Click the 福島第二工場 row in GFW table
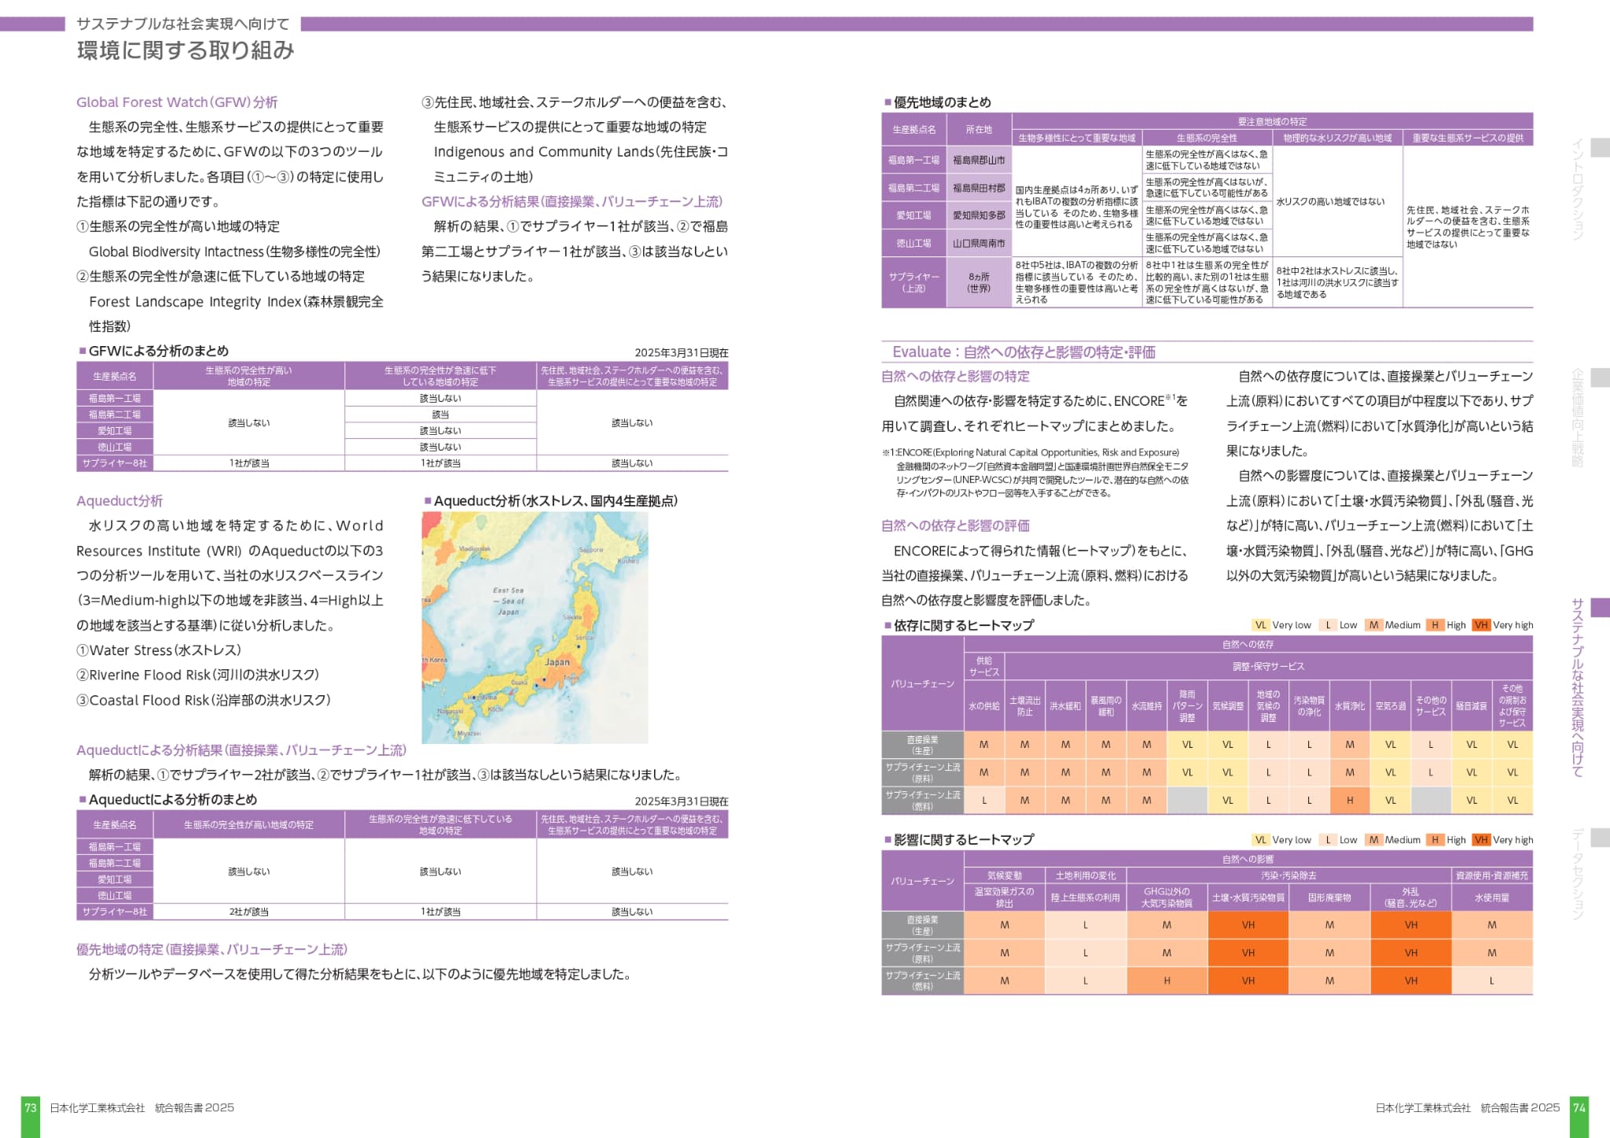This screenshot has width=1610, height=1138. pyautogui.click(x=115, y=414)
